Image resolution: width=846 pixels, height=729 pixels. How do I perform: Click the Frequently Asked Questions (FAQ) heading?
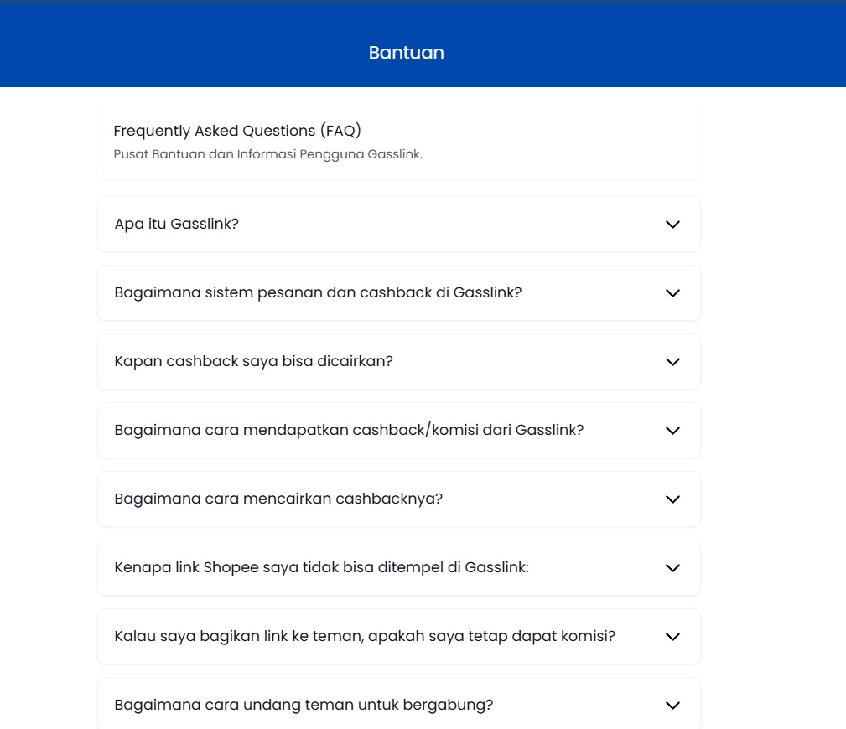click(237, 131)
